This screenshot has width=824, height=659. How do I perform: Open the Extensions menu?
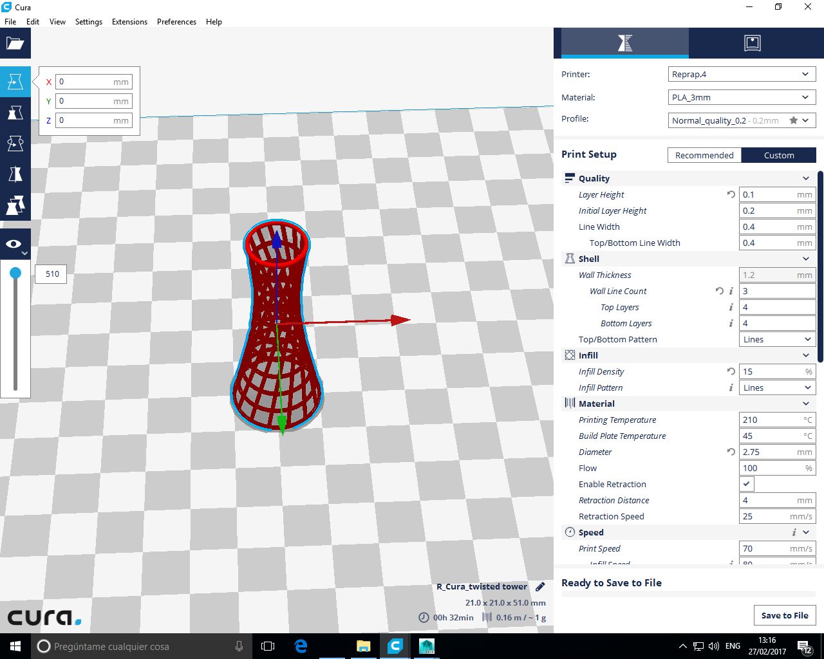(129, 21)
